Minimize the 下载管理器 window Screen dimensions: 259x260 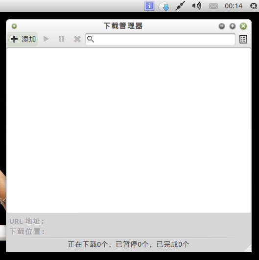[222, 26]
